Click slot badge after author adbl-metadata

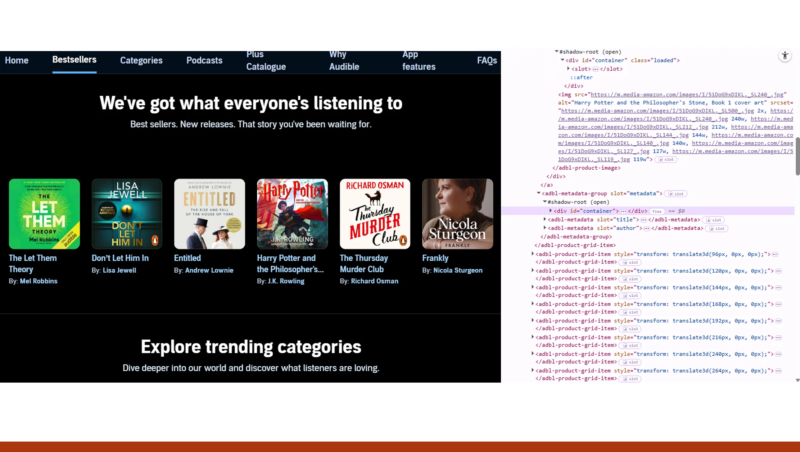pyautogui.click(x=717, y=229)
